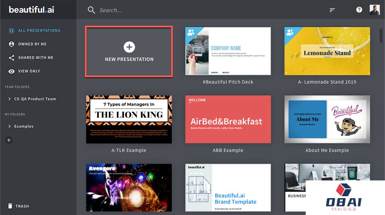The width and height of the screenshot is (385, 215).
Task: Click the My Folders heading
Action: [15, 114]
